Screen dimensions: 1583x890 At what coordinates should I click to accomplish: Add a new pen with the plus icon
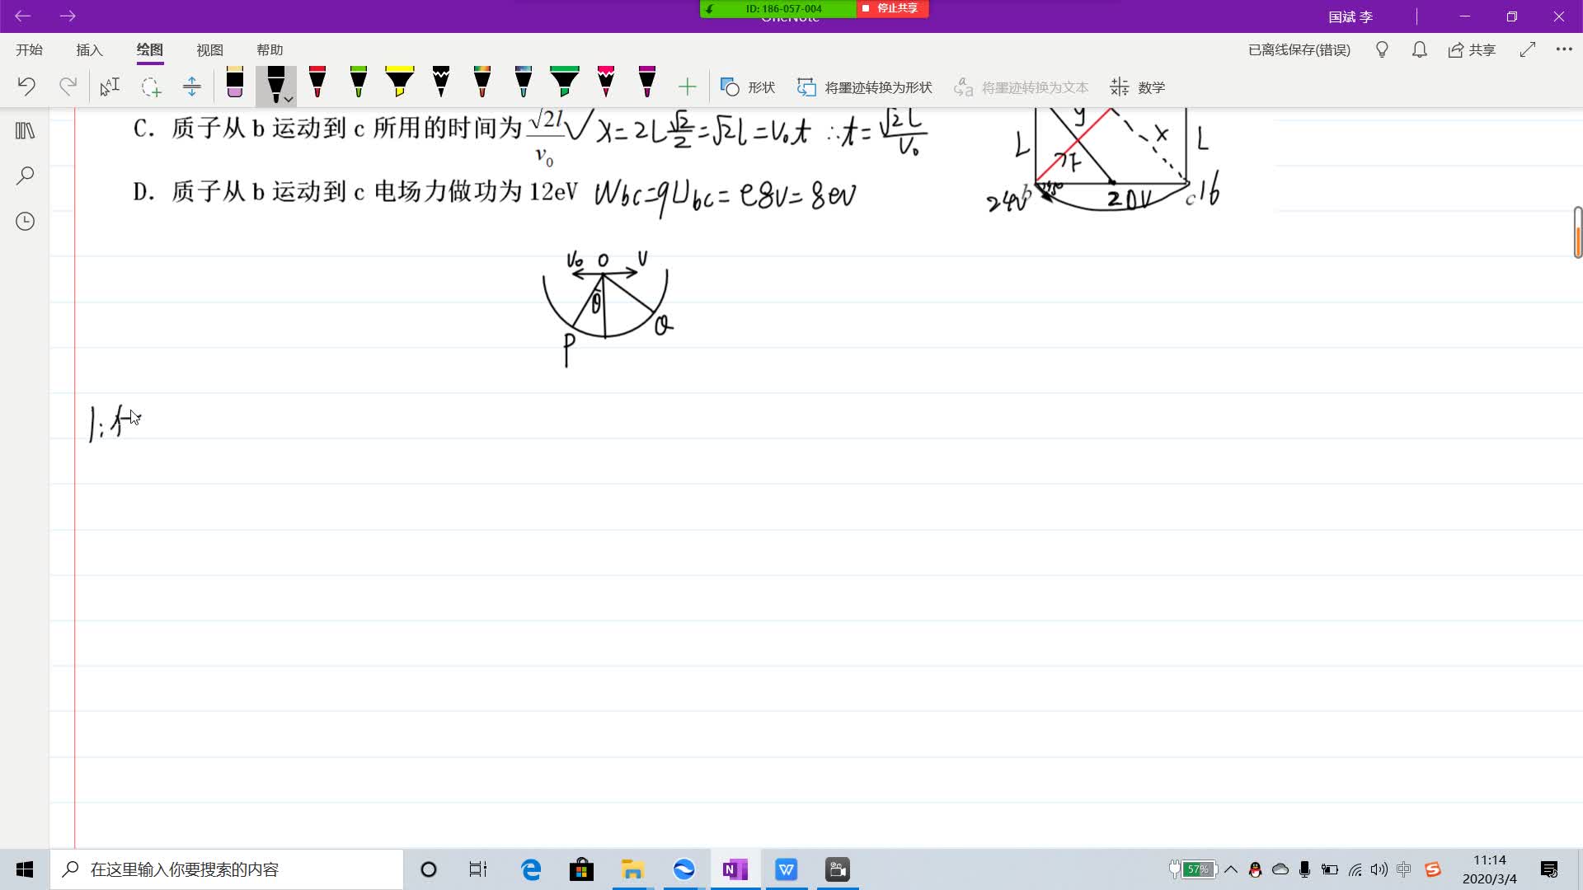(x=687, y=87)
